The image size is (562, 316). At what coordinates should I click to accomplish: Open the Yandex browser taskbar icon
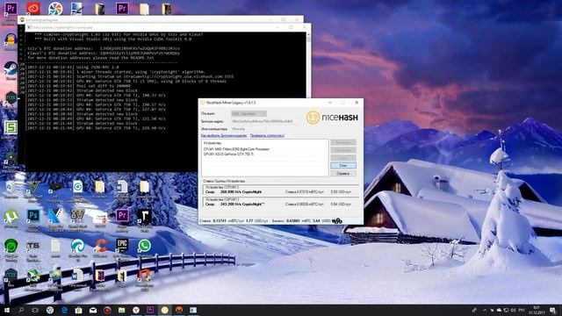click(x=136, y=310)
